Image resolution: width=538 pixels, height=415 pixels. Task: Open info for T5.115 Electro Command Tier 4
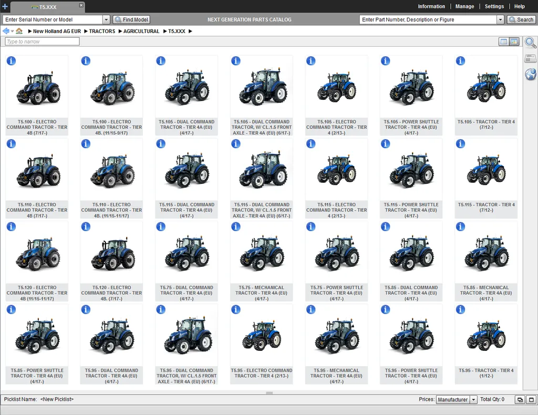(311, 144)
